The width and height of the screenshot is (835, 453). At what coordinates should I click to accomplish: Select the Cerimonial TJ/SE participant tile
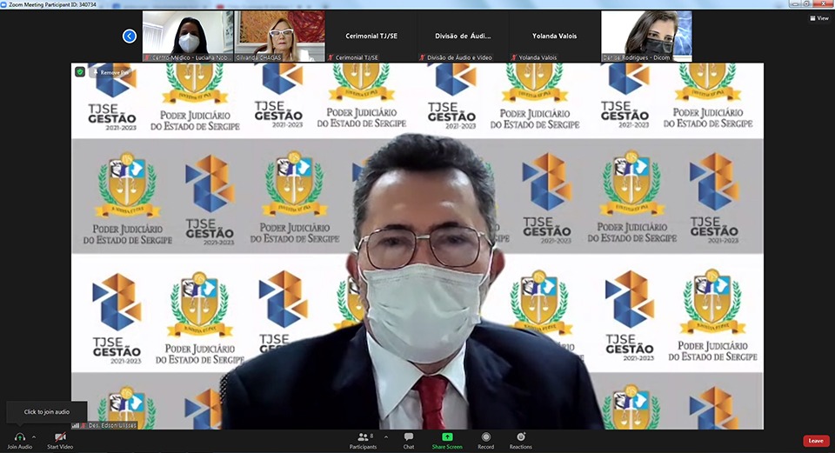pos(371,36)
